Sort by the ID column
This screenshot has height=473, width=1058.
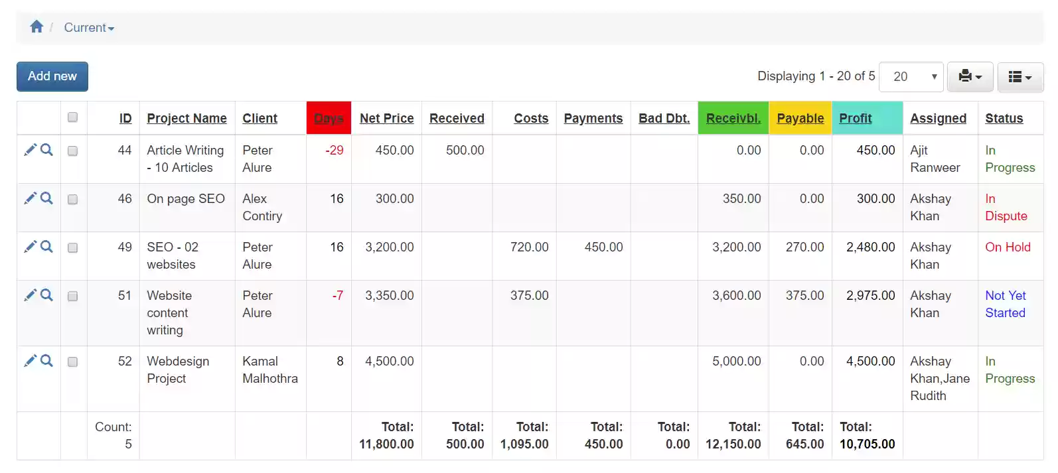pyautogui.click(x=125, y=118)
